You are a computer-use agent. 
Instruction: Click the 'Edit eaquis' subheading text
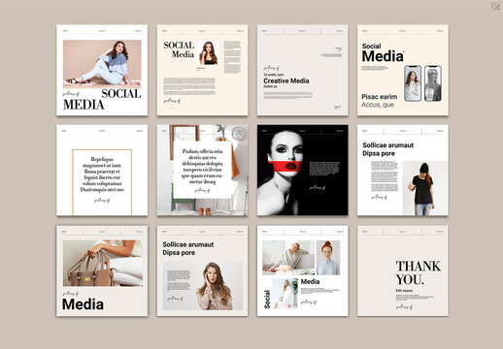click(x=404, y=291)
